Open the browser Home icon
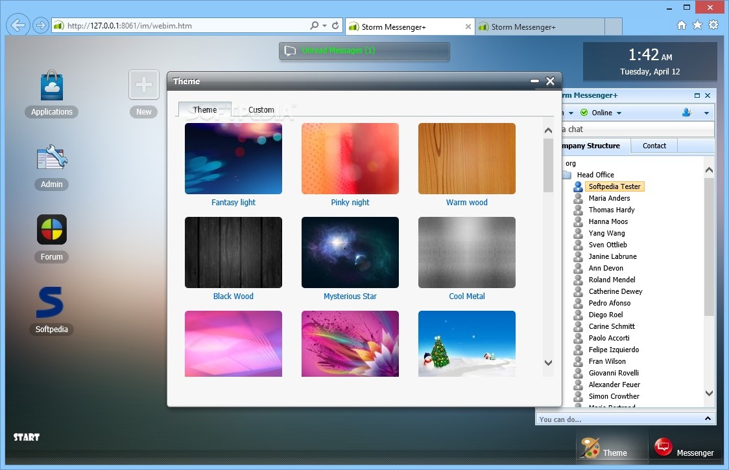 (x=681, y=25)
